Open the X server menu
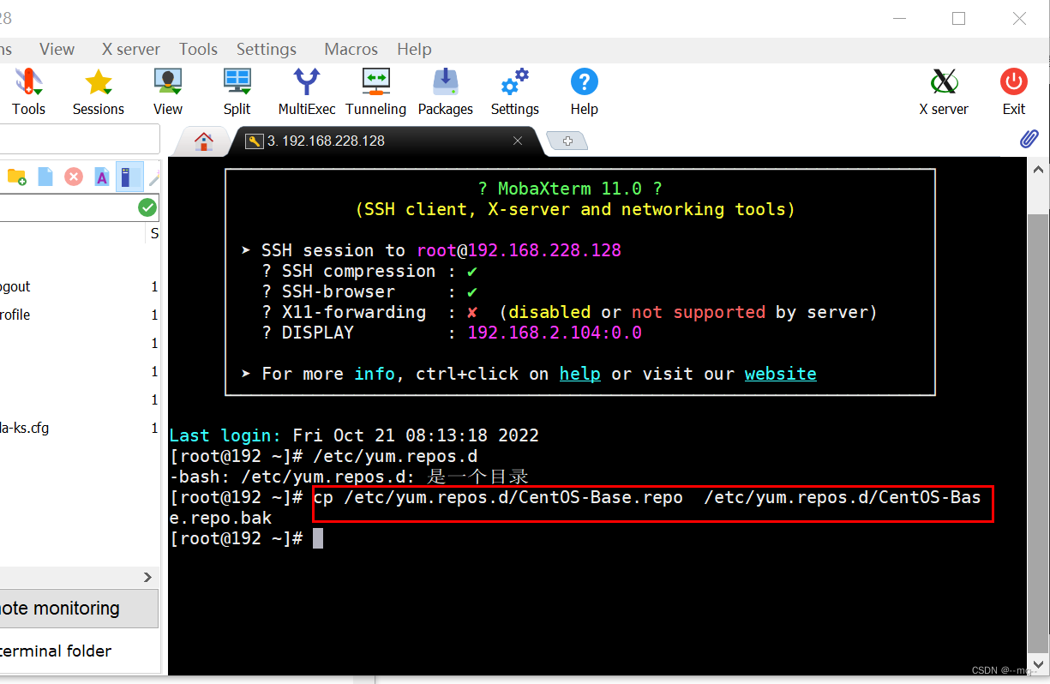Screen dimensions: 1050x684 [131, 49]
